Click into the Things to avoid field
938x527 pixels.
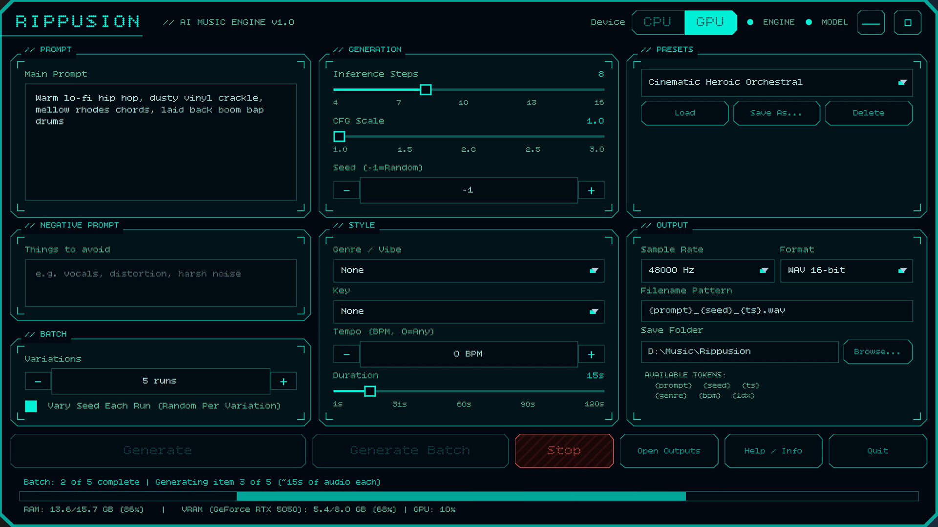(x=161, y=283)
